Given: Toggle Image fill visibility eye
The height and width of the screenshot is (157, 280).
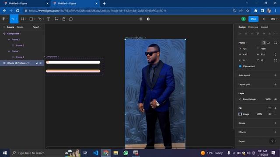Looking at the screenshot, I should pyautogui.click(x=269, y=114).
